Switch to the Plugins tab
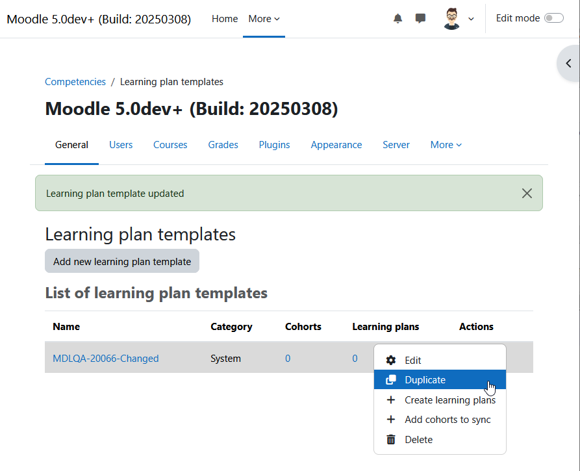This screenshot has width=580, height=471. [274, 145]
